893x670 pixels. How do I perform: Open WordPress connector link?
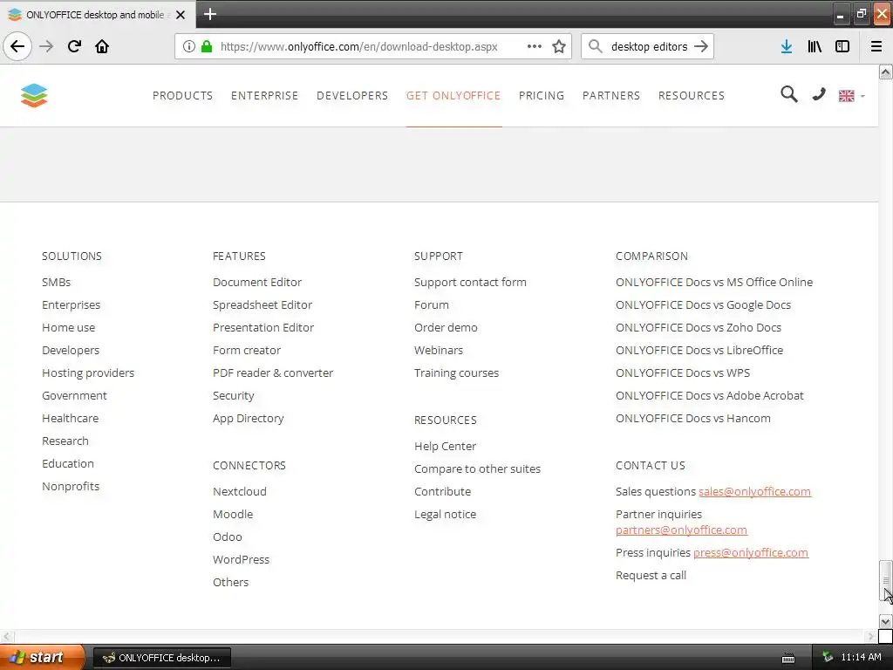(x=241, y=559)
